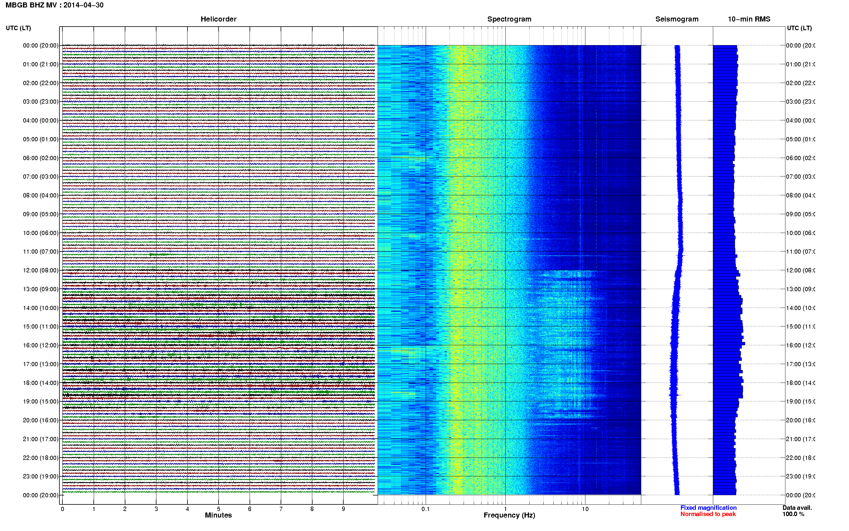Click the left 02:00 (22:00) time label

point(41,83)
